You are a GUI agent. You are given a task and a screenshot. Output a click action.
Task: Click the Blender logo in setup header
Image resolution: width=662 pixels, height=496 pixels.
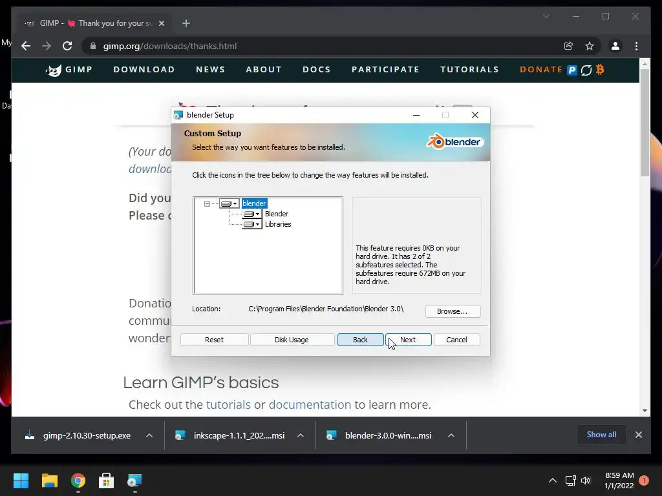click(x=454, y=141)
